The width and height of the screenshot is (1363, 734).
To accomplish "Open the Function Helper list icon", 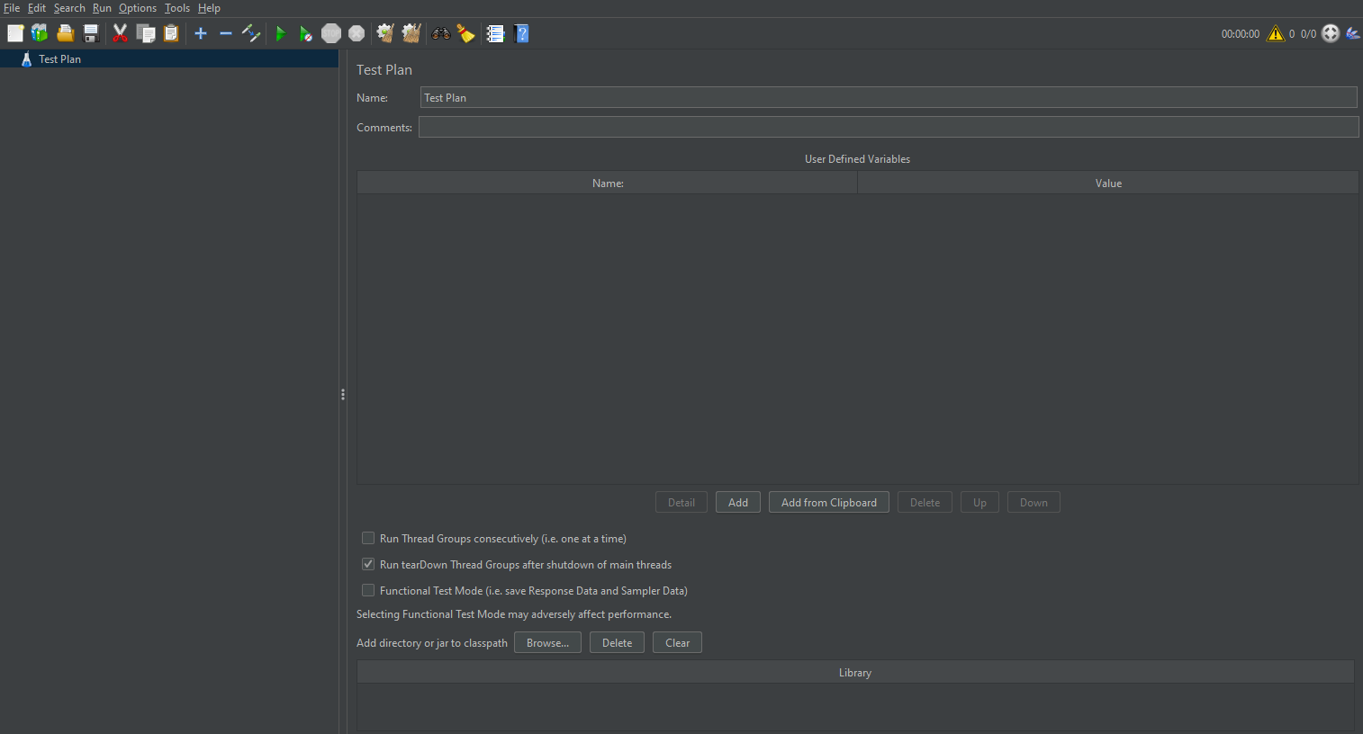I will click(495, 33).
